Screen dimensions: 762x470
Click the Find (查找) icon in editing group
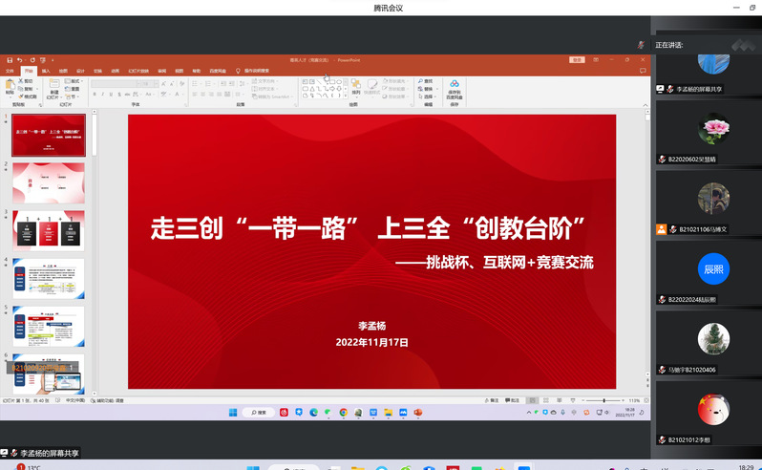point(426,81)
